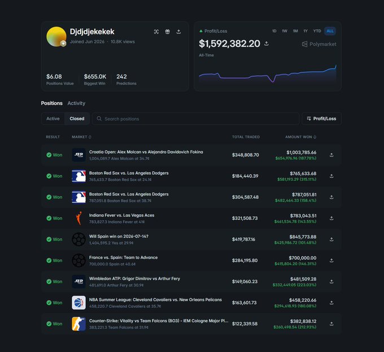Click ATP logo of Wimbledon market
384x352 pixels.
click(x=78, y=281)
